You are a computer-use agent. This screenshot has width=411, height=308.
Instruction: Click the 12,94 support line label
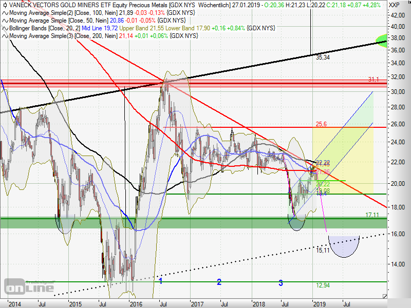coord(323,285)
